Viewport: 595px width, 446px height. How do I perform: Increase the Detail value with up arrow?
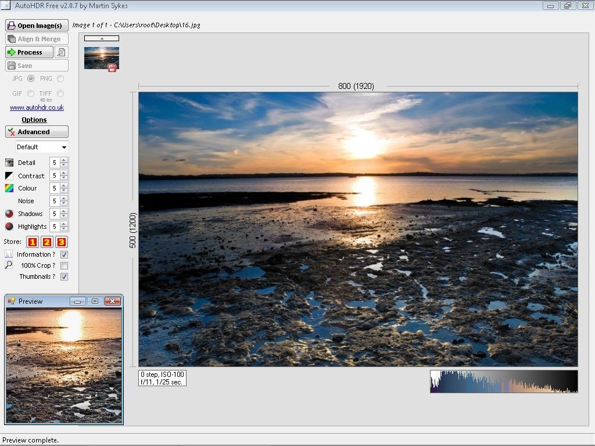(64, 160)
